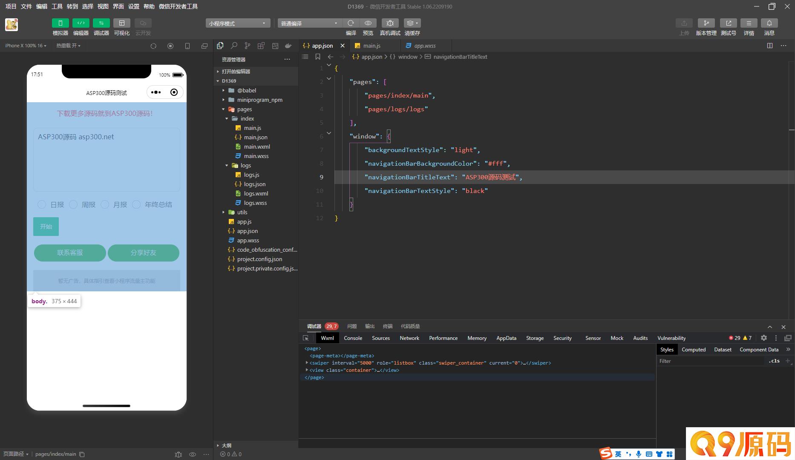Open the Explorer files icon
795x460 pixels.
tap(220, 46)
